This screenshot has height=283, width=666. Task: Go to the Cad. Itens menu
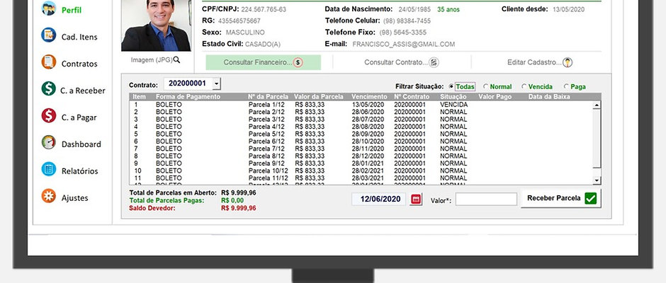click(x=79, y=37)
